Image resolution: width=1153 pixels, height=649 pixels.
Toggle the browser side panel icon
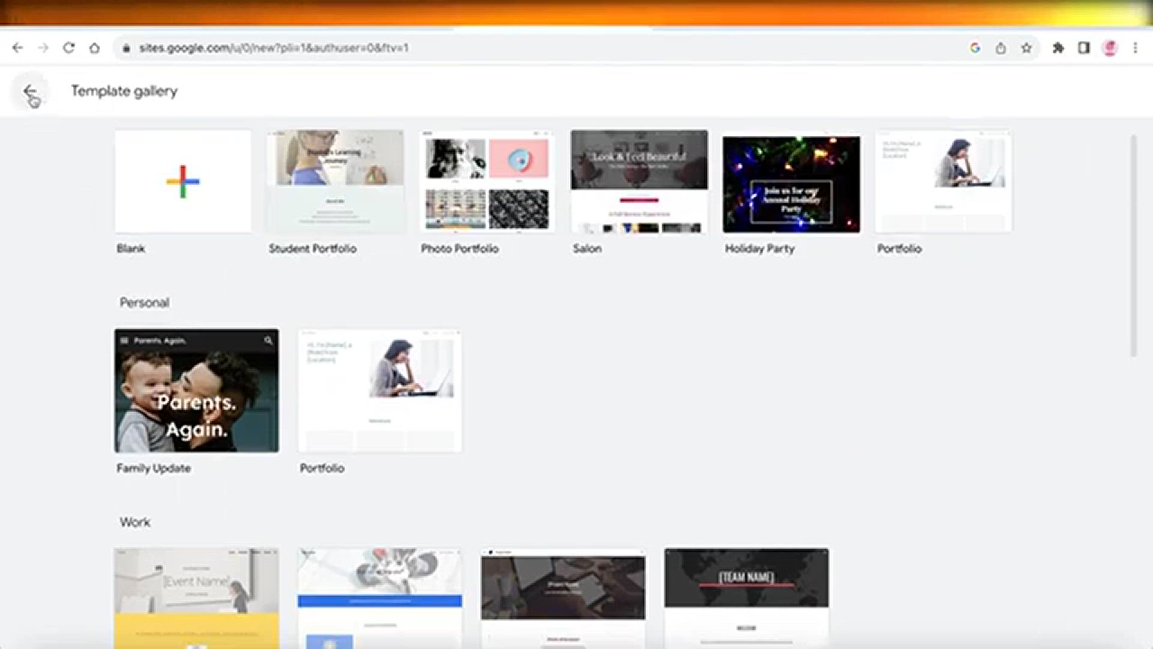[1084, 48]
